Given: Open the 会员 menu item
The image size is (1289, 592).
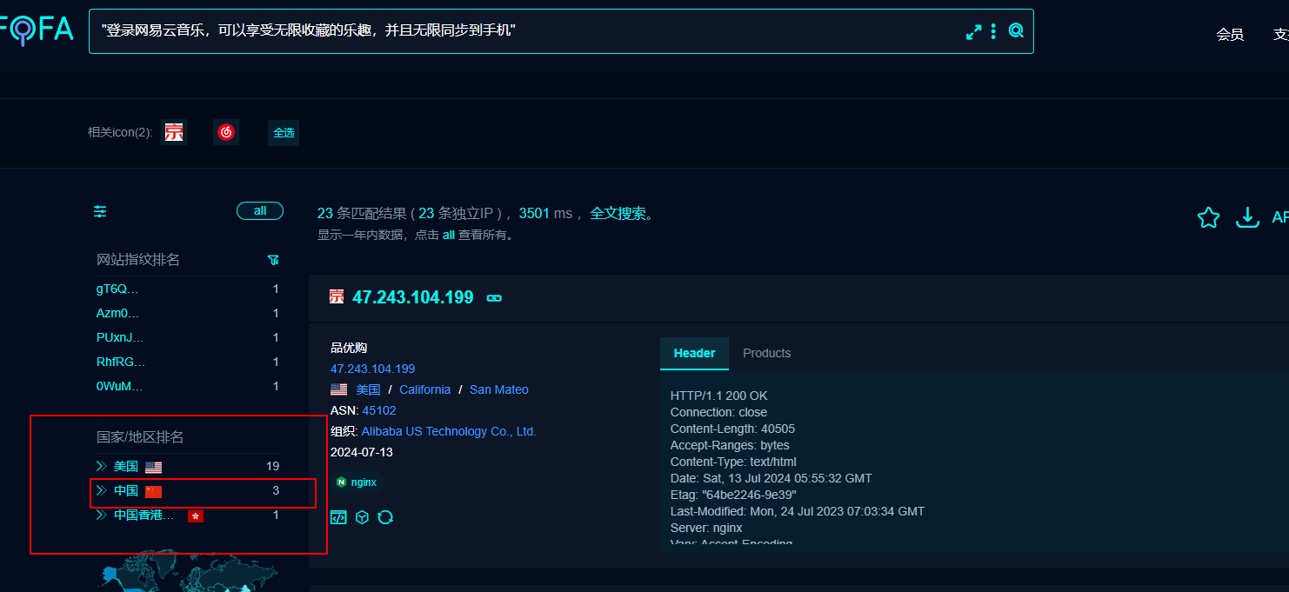Looking at the screenshot, I should 1230,35.
